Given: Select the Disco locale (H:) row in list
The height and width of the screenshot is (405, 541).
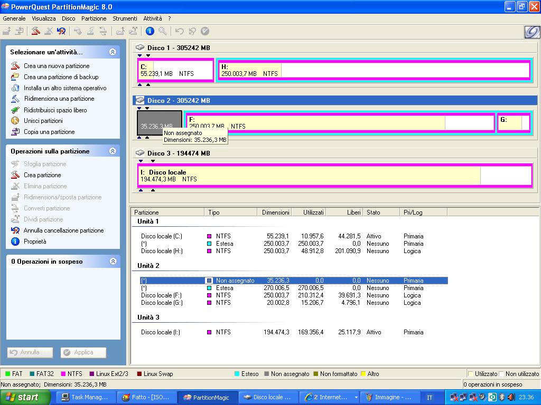Looking at the screenshot, I should [293, 251].
